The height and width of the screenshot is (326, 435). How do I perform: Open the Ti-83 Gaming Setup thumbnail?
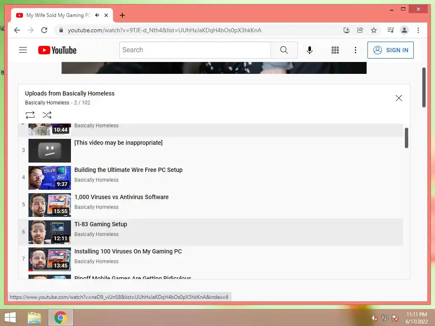[50, 232]
